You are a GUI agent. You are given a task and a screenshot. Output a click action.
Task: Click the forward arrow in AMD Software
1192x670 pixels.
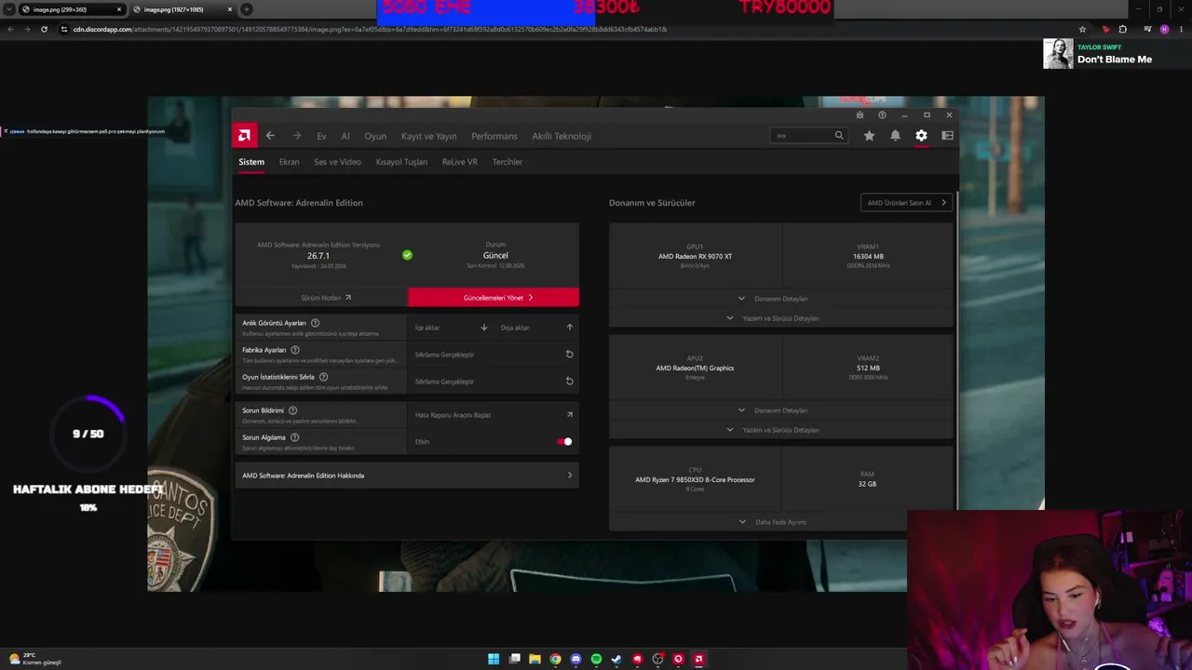tap(296, 136)
